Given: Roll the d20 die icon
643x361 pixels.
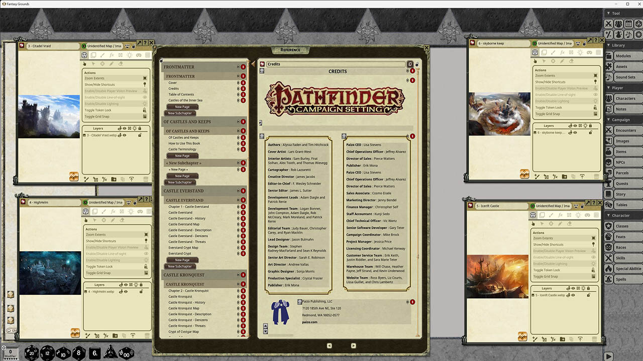Looking at the screenshot, I should tap(32, 352).
